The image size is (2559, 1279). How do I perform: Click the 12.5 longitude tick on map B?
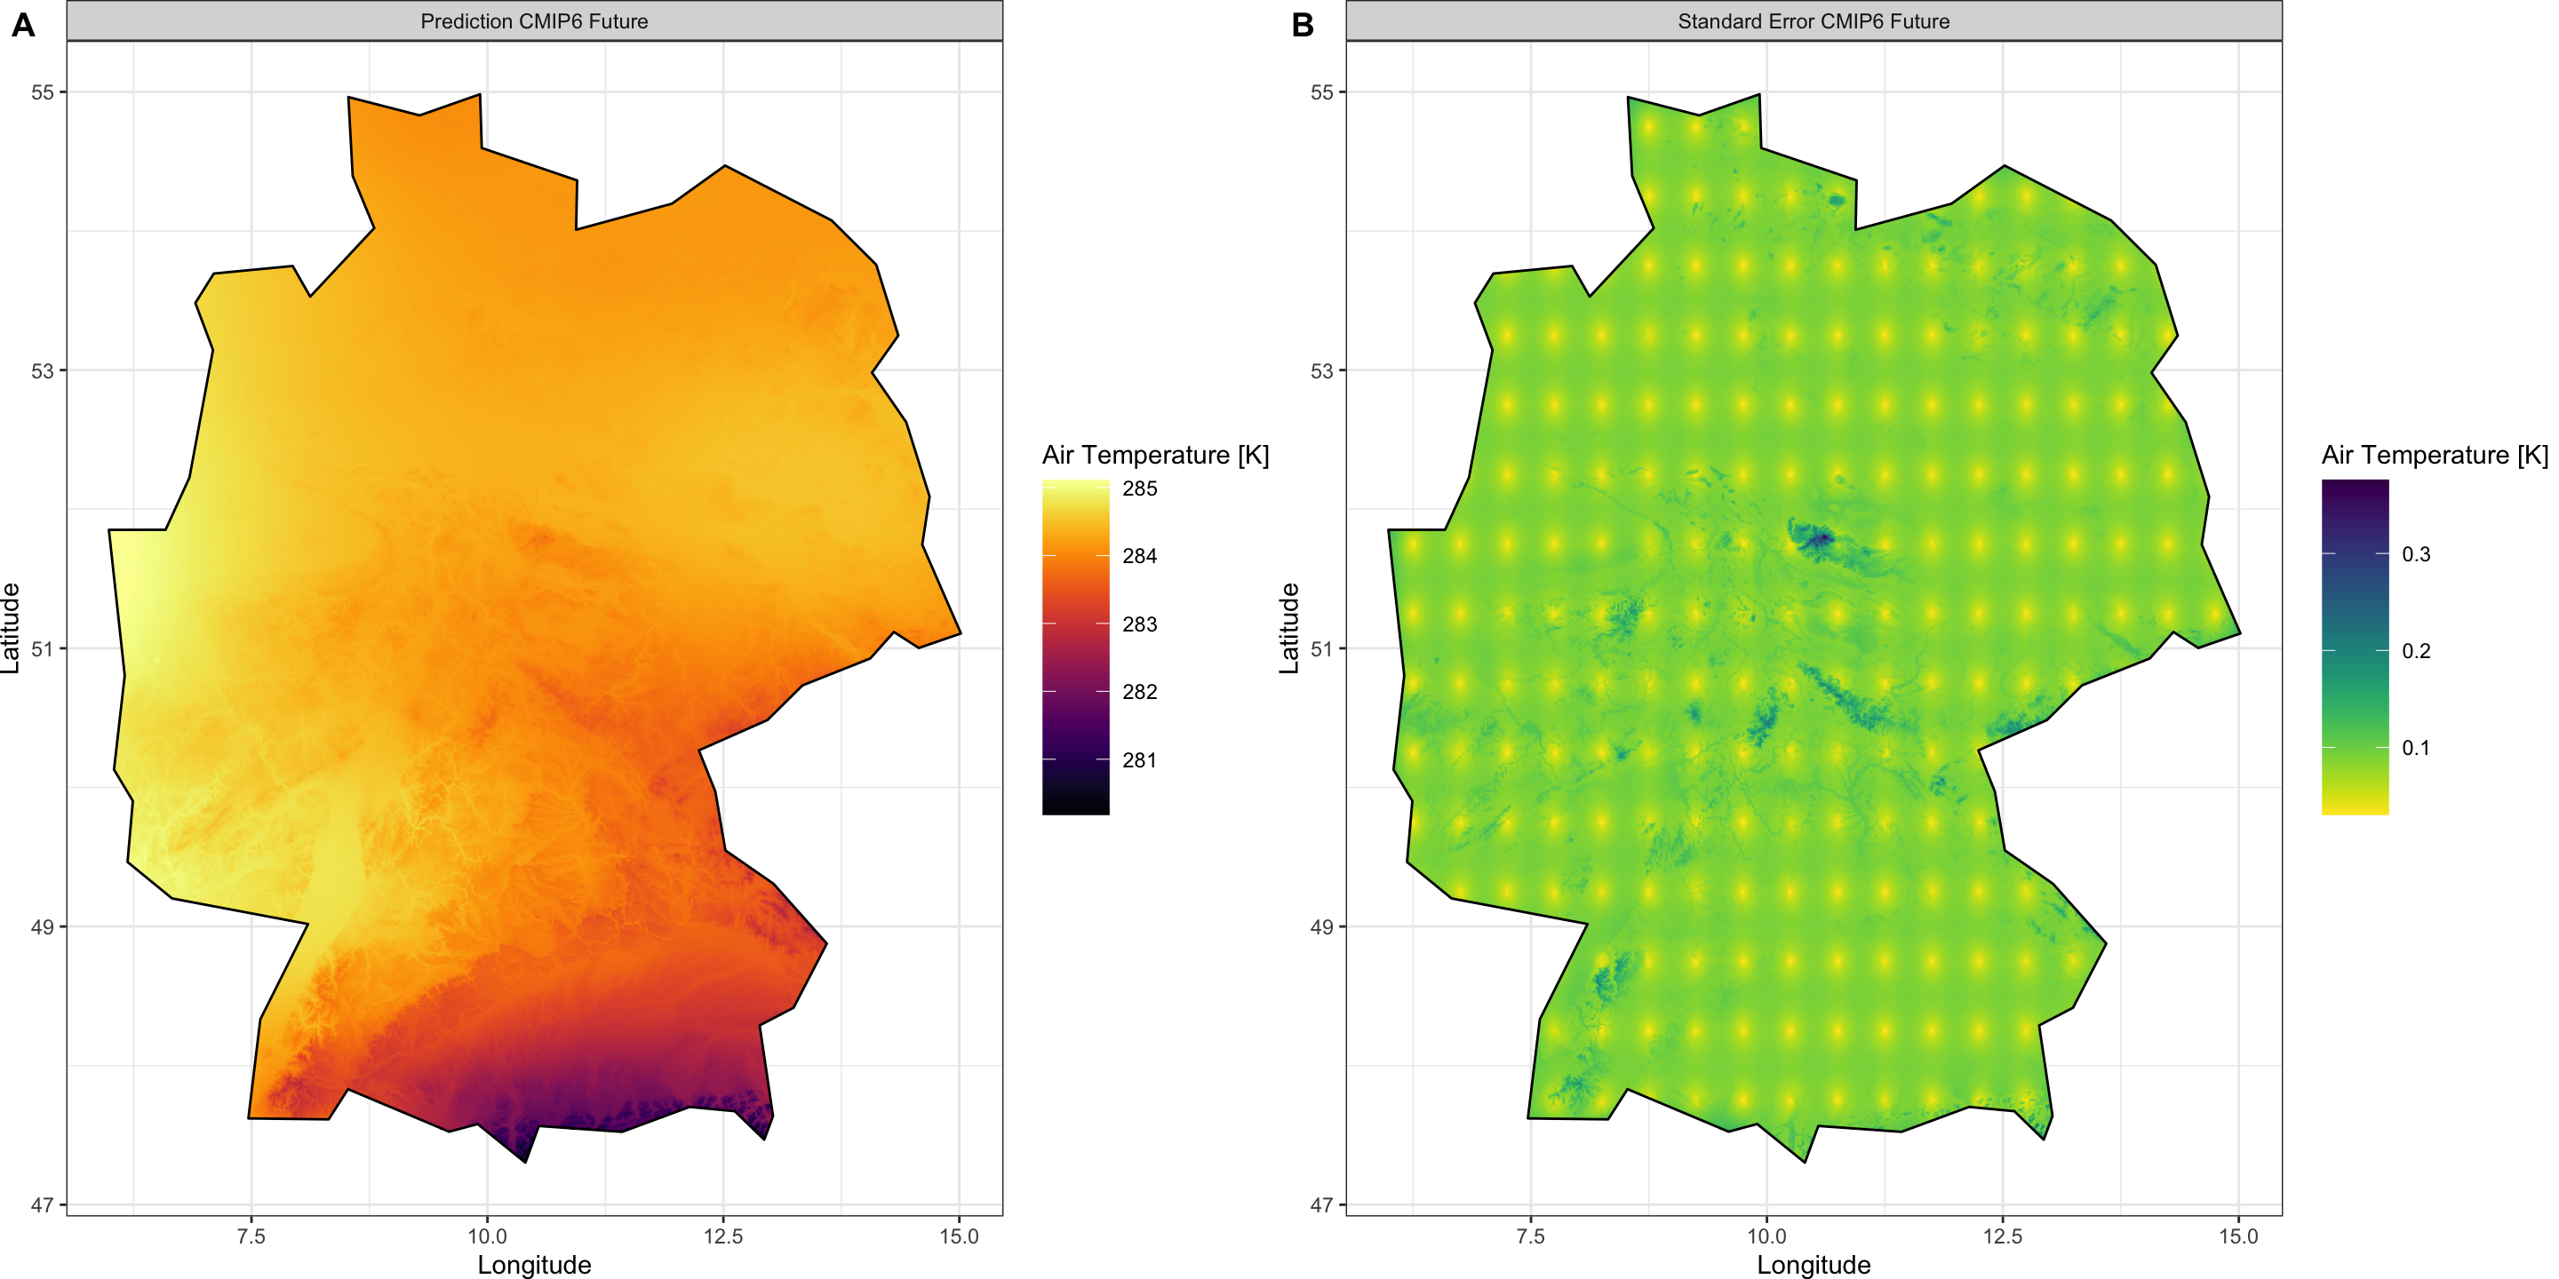2002,1236
